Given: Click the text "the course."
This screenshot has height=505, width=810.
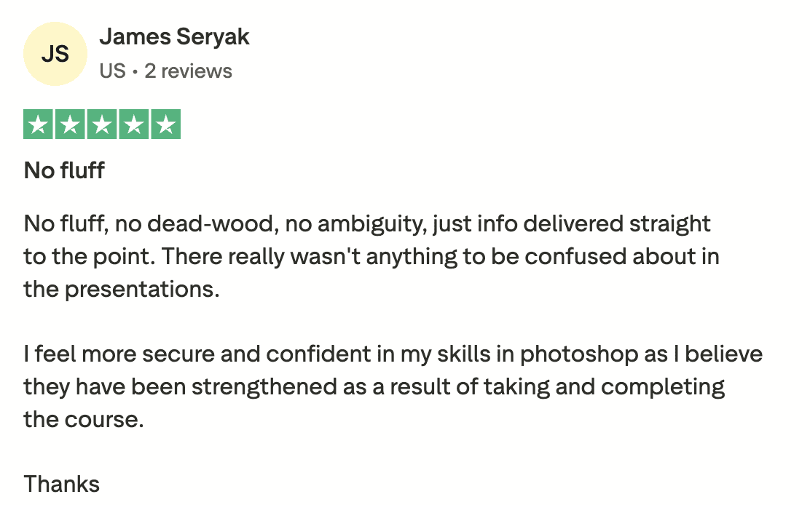Looking at the screenshot, I should [83, 419].
